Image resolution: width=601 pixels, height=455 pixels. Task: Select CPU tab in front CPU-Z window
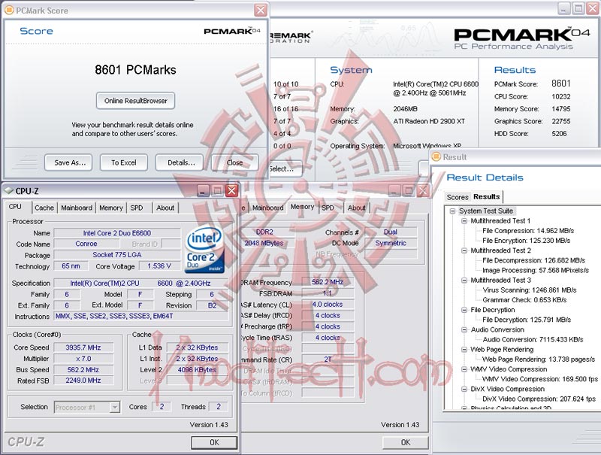pyautogui.click(x=15, y=207)
